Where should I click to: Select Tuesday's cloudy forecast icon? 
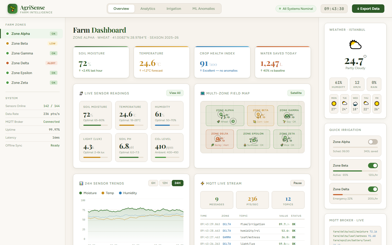[345, 103]
